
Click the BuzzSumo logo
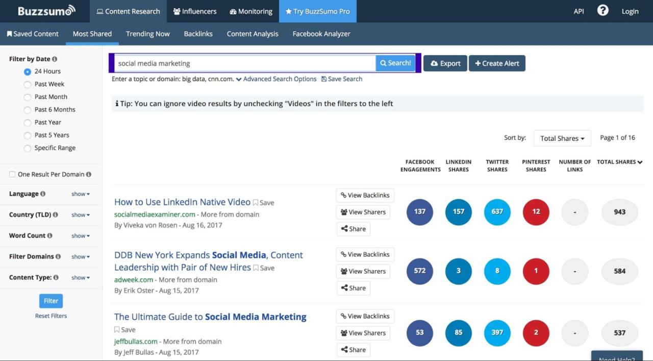[x=46, y=11]
